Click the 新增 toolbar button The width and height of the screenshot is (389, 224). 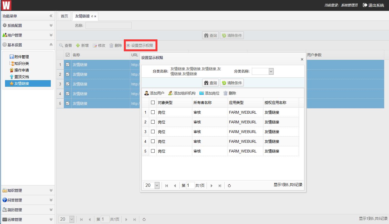click(82, 45)
